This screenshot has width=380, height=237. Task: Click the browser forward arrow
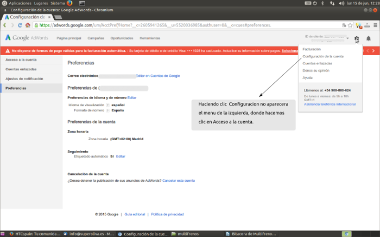[12, 25]
